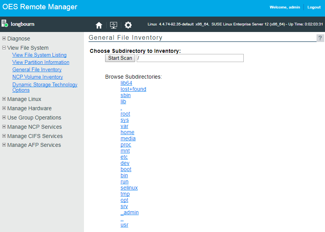Click the longbourn server status icon
The height and width of the screenshot is (232, 325).
click(5, 23)
